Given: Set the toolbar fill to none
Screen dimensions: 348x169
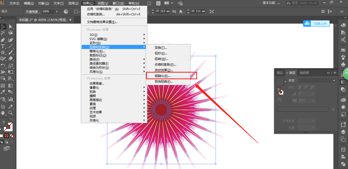Looking at the screenshot, I should 12,136.
